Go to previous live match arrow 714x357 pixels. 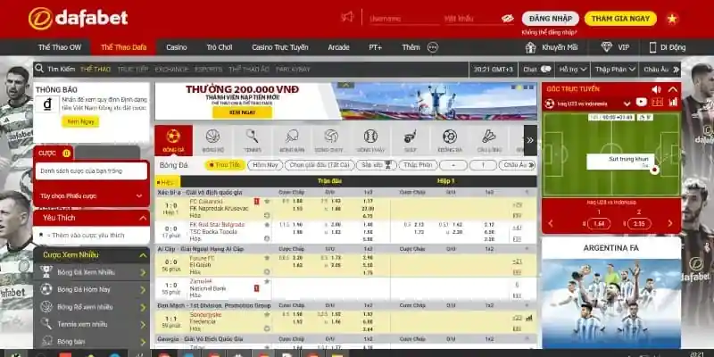[551, 223]
